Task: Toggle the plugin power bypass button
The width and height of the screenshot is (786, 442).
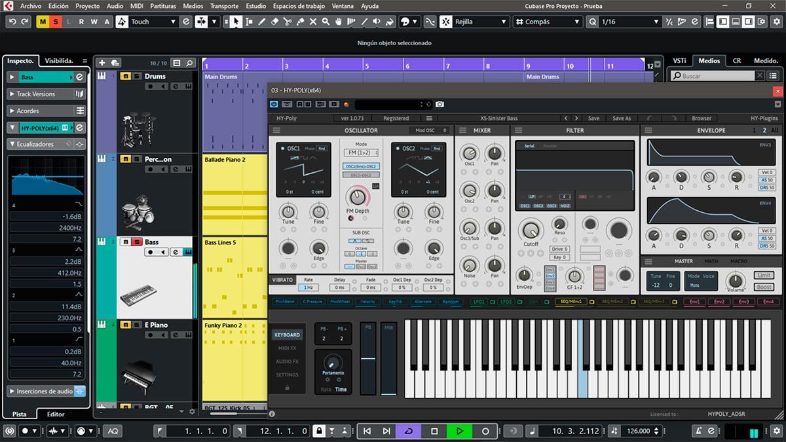Action: pos(274,104)
